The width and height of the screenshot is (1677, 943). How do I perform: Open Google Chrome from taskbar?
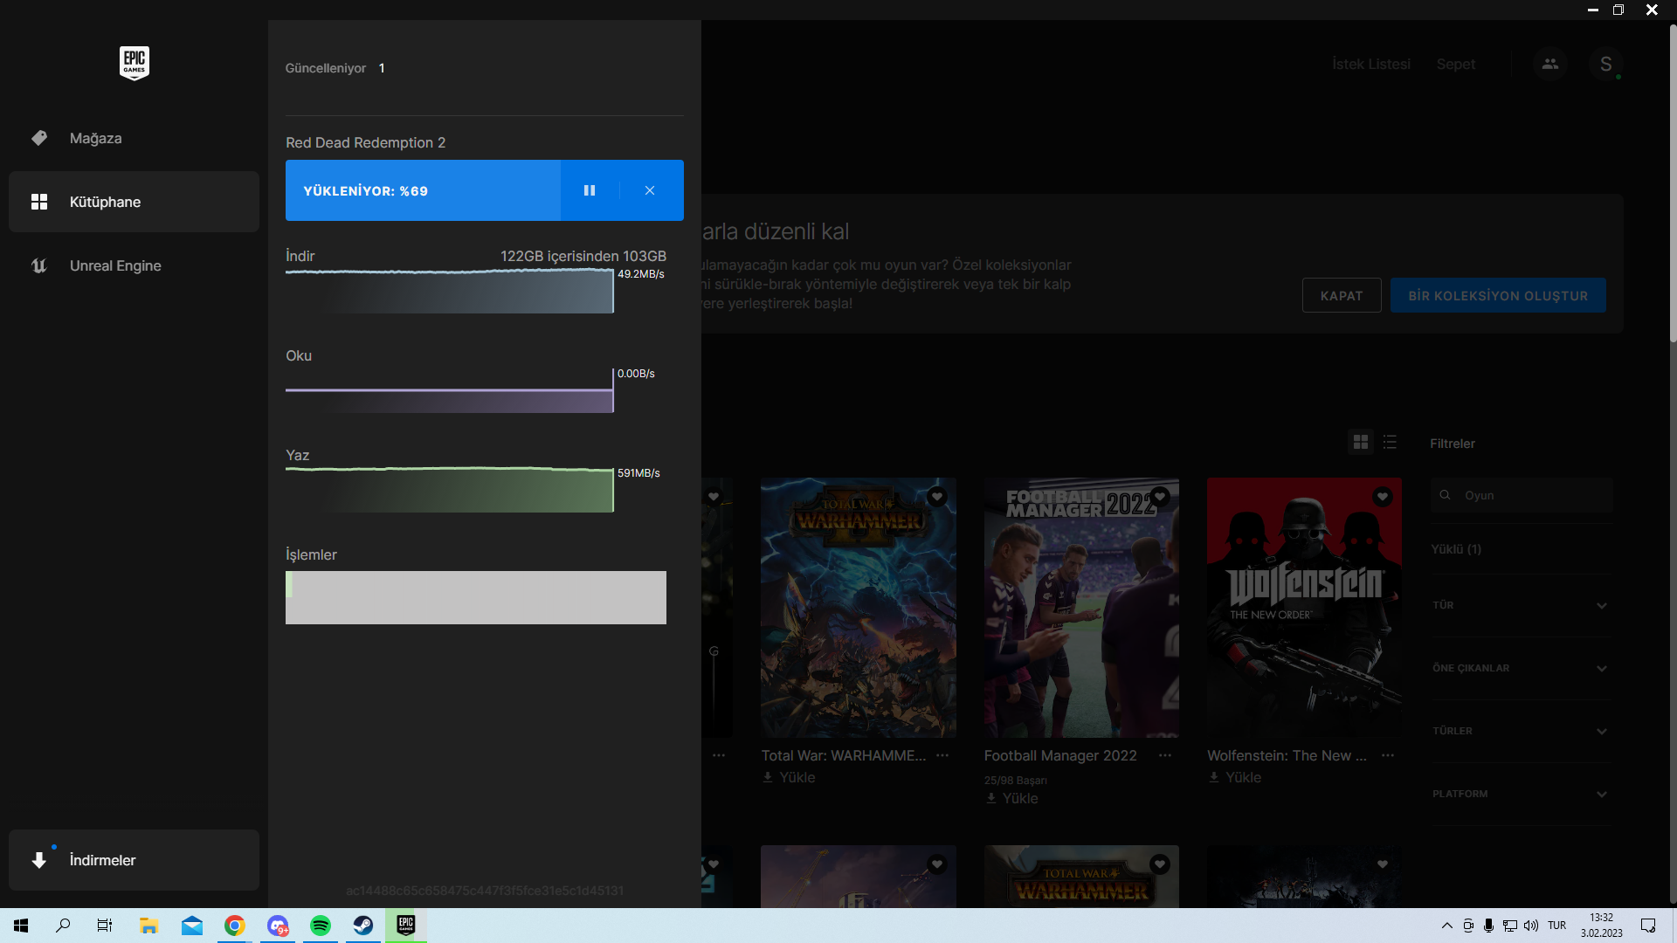click(234, 926)
